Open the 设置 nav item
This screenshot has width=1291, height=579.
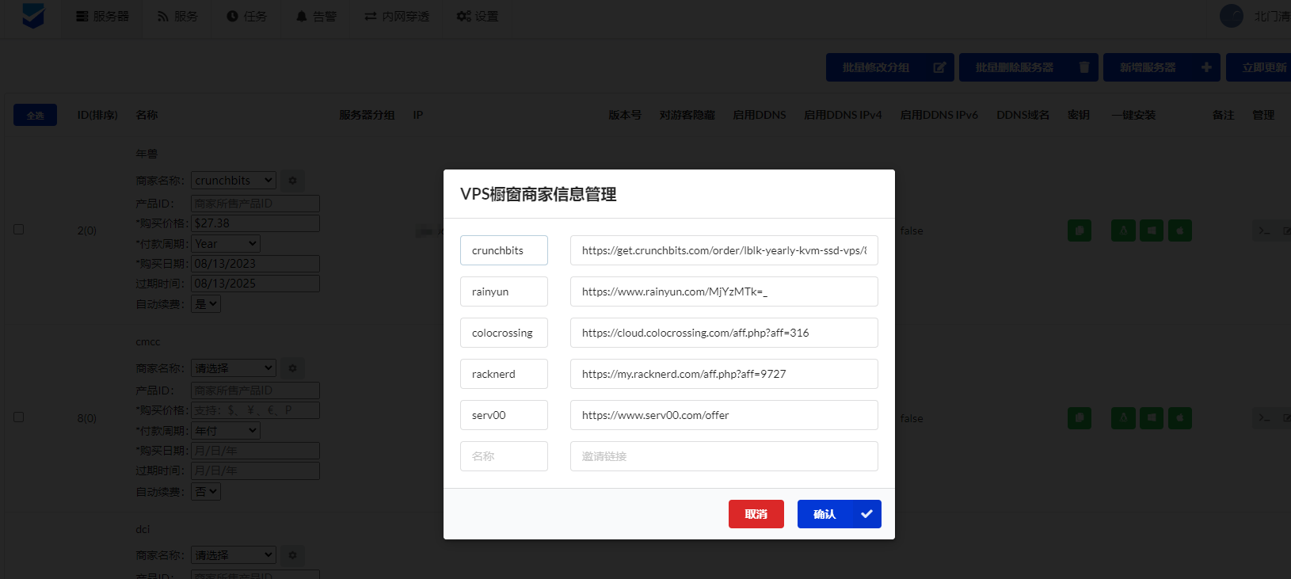point(478,16)
